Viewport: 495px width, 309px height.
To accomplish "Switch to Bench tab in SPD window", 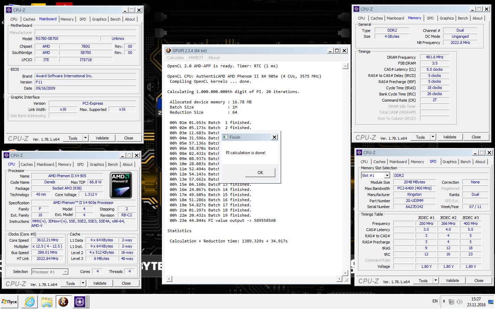I will point(466,162).
